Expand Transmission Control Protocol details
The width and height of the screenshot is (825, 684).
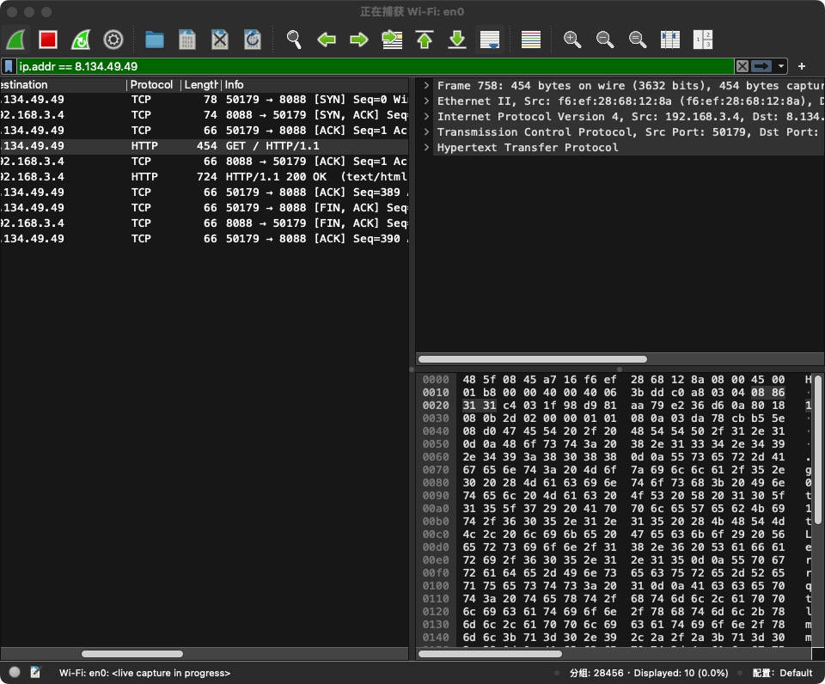click(x=426, y=131)
